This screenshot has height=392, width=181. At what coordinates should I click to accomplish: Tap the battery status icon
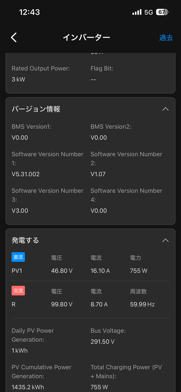coord(162,12)
